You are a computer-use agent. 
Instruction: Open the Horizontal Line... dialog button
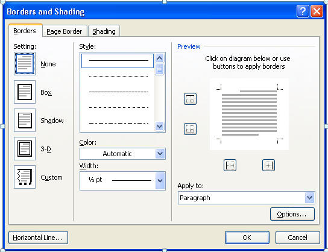coord(38,238)
